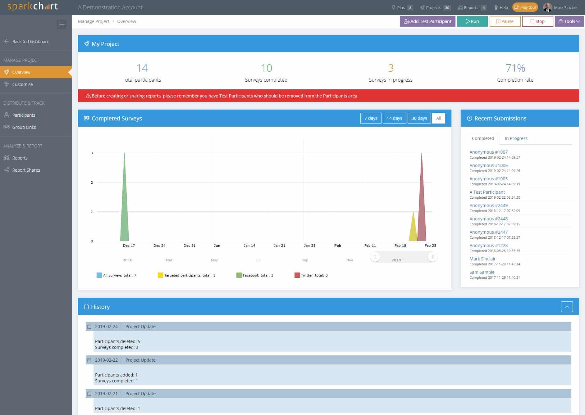Screen dimensions: 585x415
Task: Click the Report Shares icon
Action: (7, 170)
